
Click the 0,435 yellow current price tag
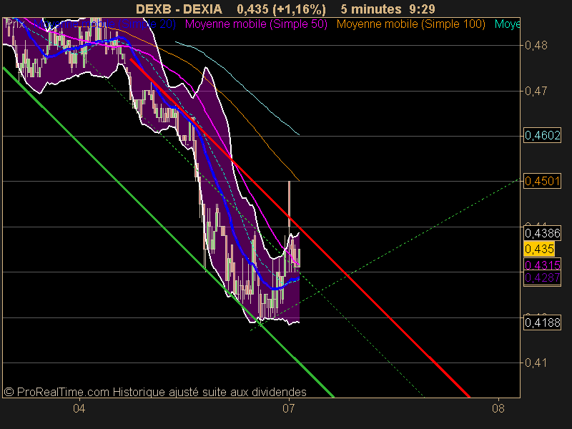539,249
